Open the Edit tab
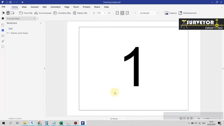Screen dimensions: 224x126 (44, 7)
